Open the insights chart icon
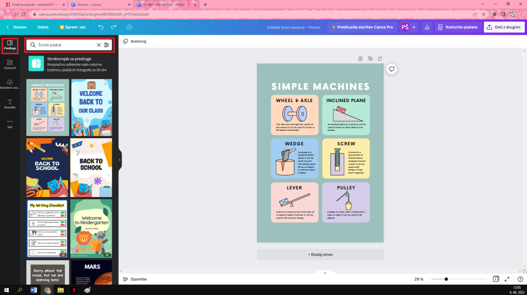Screen dimensions: 527x295 coord(427,27)
